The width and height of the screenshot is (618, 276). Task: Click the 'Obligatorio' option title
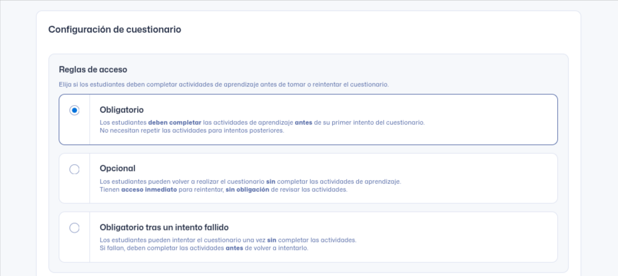coord(121,110)
